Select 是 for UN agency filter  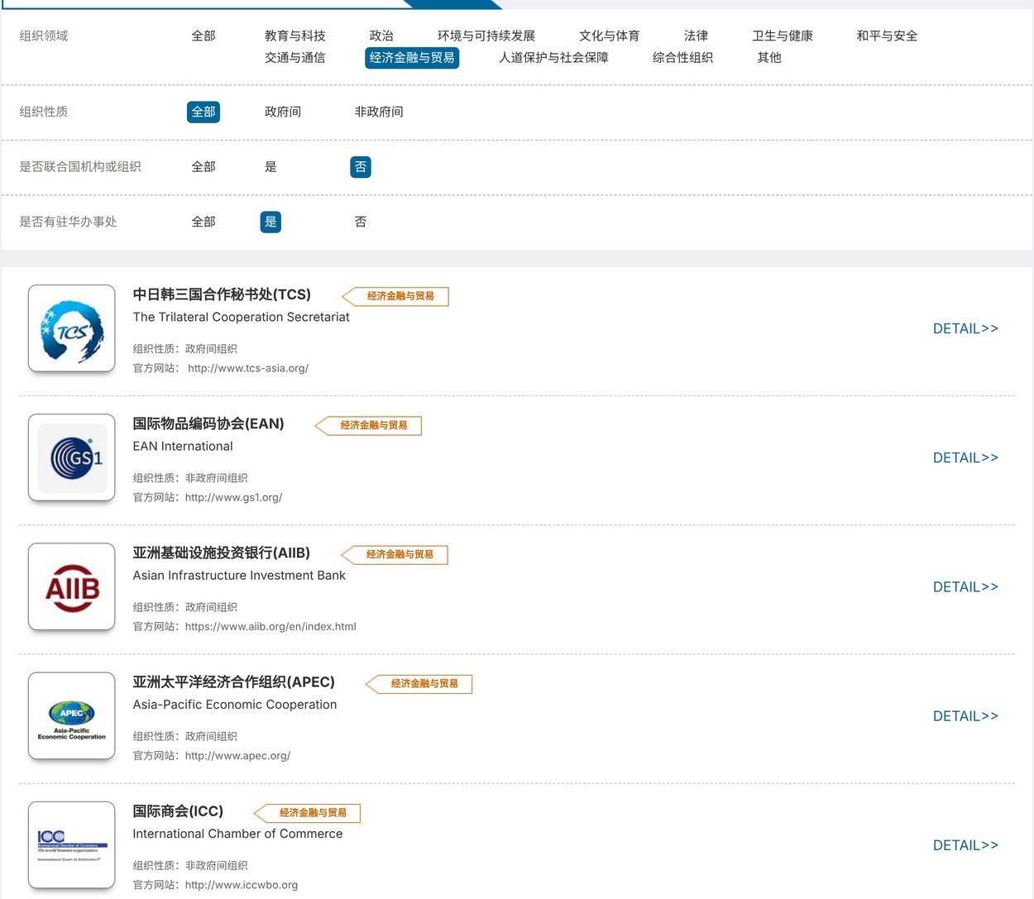point(270,166)
